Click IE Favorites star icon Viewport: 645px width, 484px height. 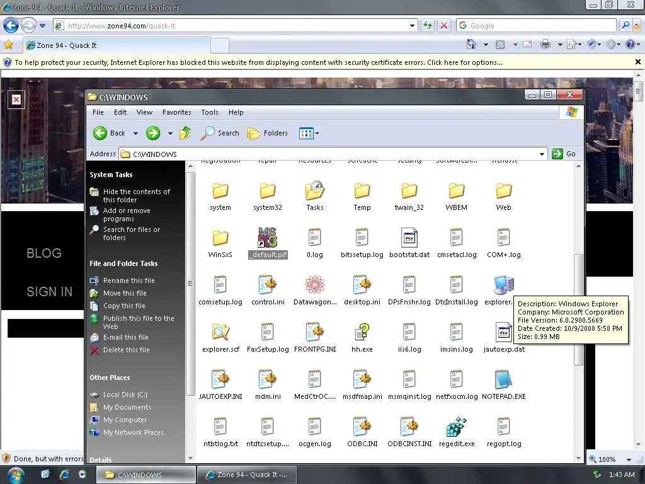click(x=9, y=45)
